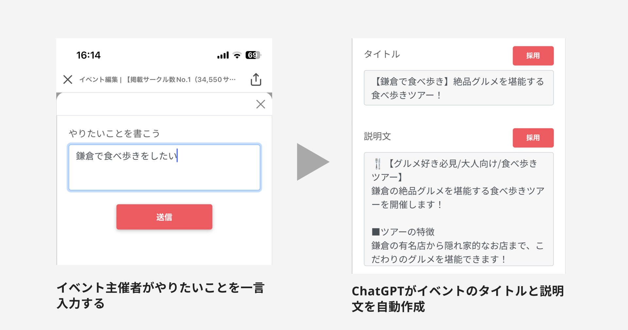Screen dimensions: 628x330
Task: Select the generated 説明文 text area
Action: pyautogui.click(x=459, y=209)
